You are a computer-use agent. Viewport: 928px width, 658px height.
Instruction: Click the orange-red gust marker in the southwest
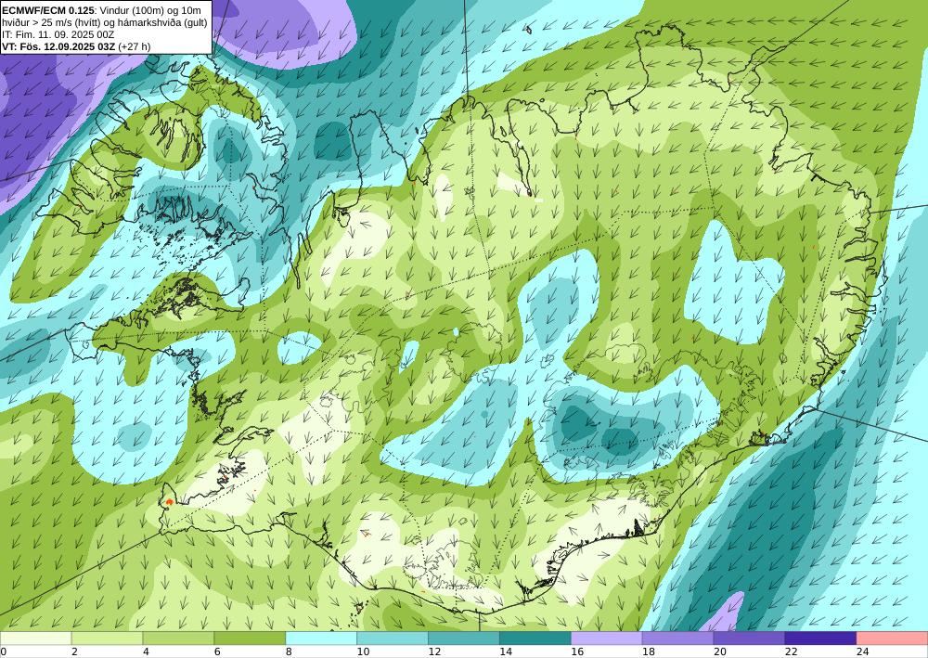tap(170, 502)
